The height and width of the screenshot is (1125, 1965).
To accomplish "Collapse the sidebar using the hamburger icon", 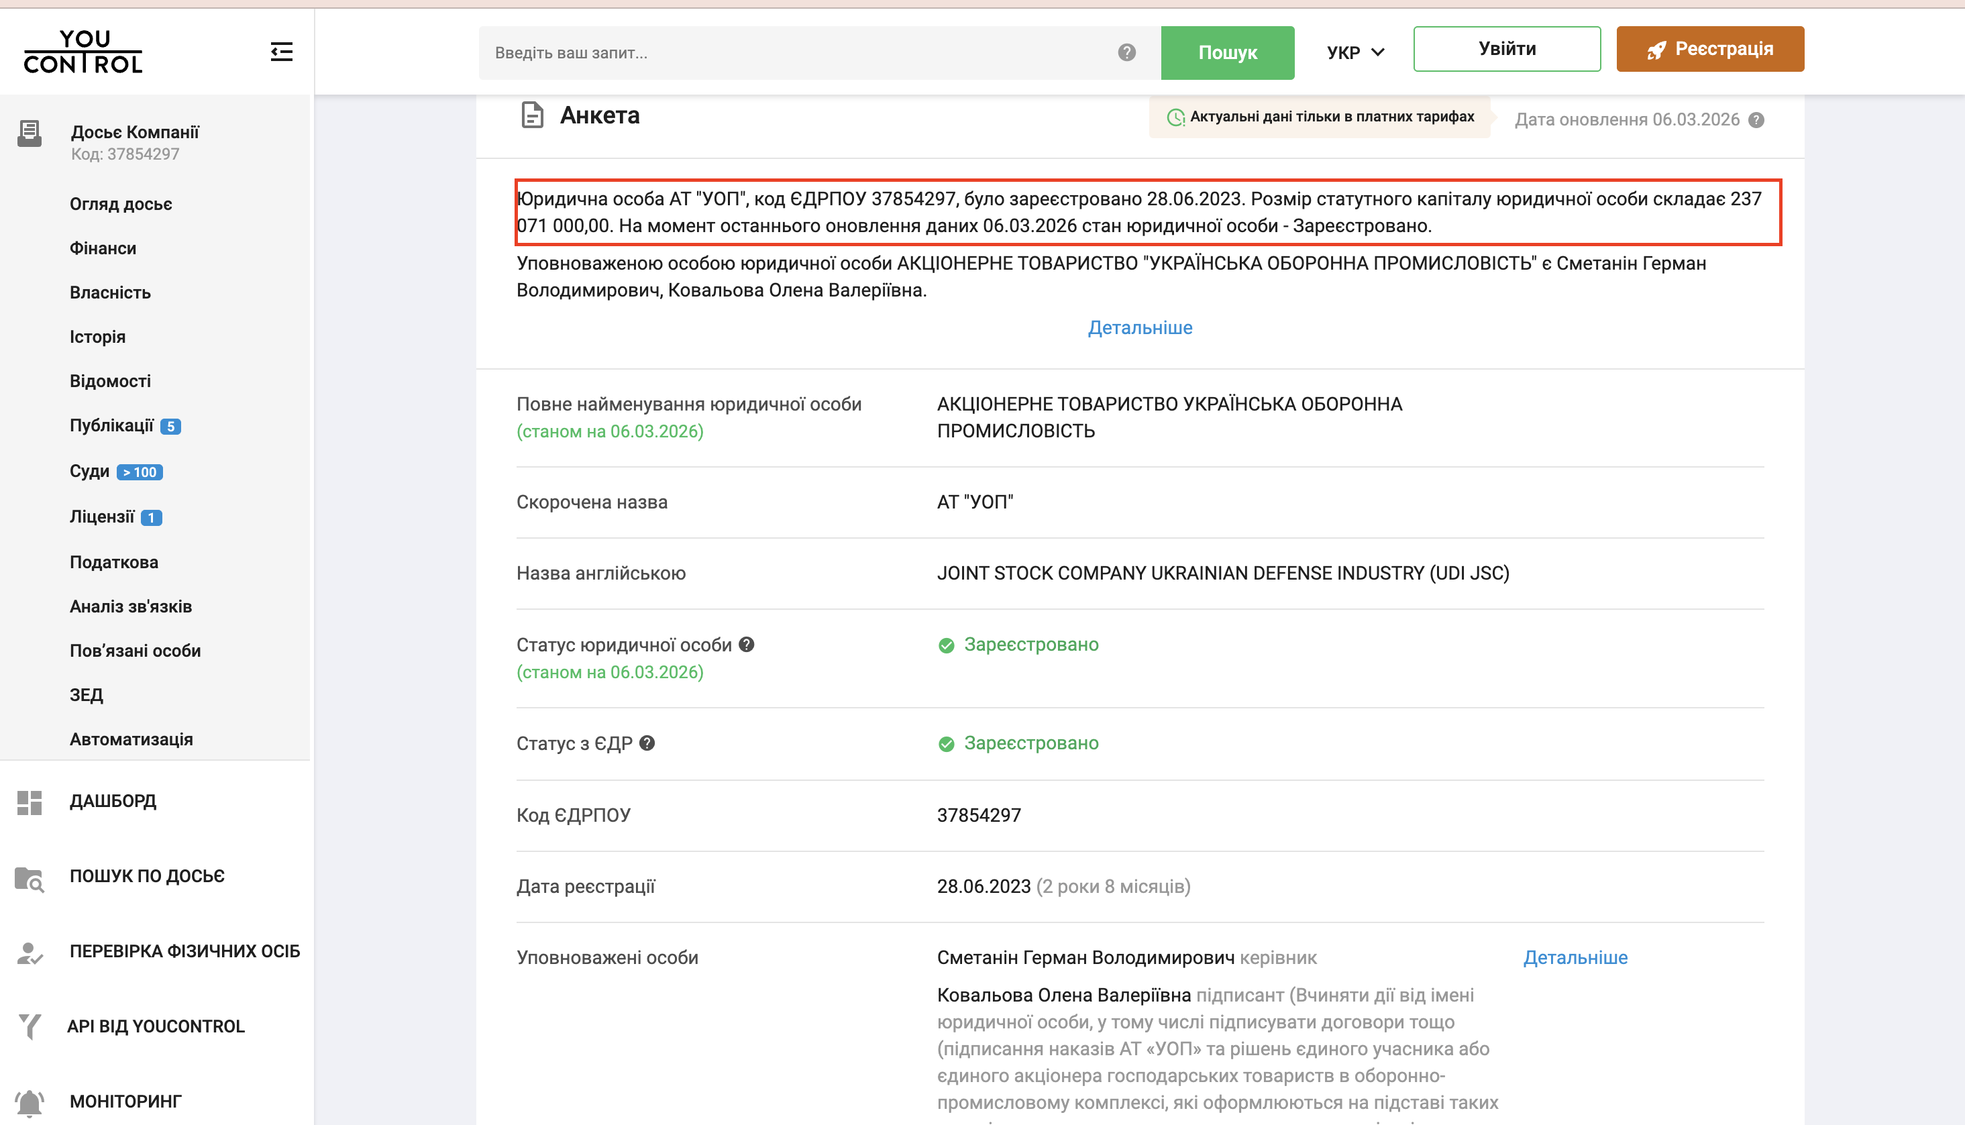I will [x=281, y=51].
